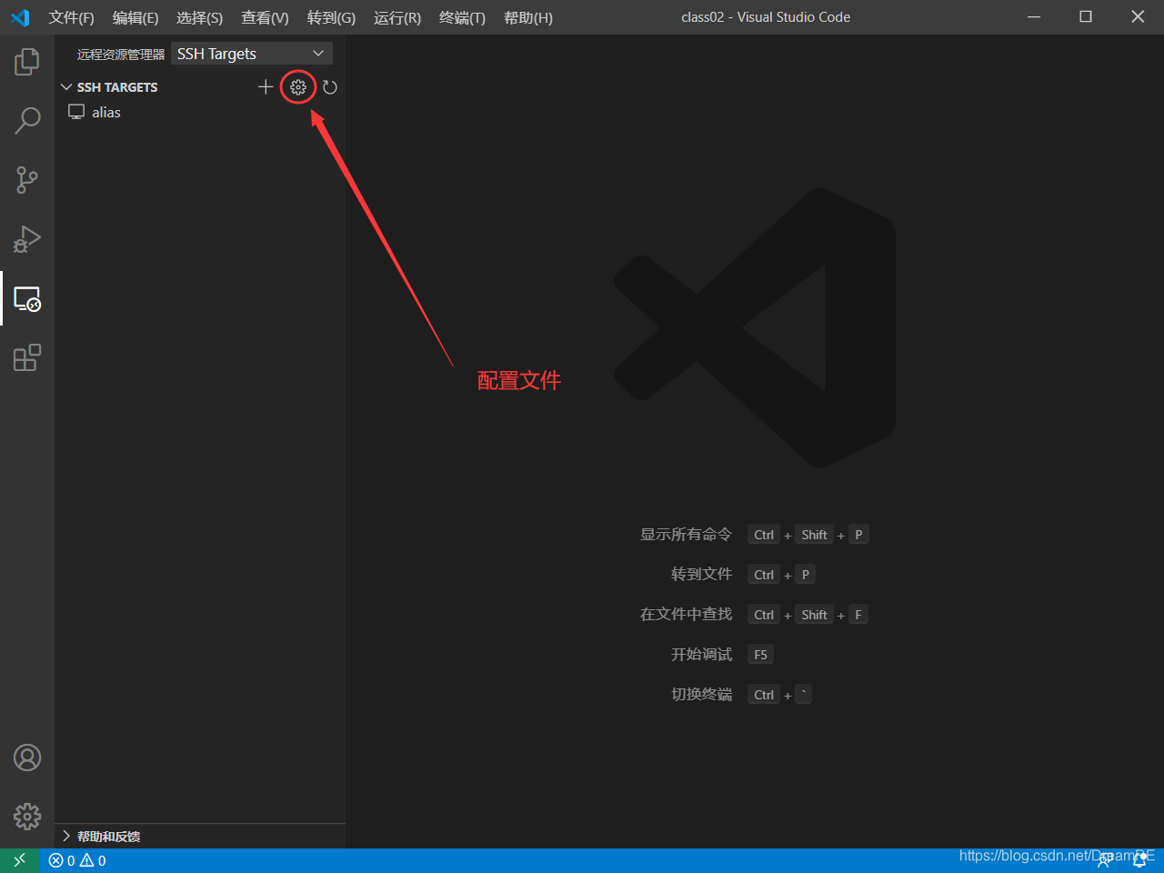Open the 帮助(H) menu
The height and width of the screenshot is (873, 1164).
tap(528, 17)
